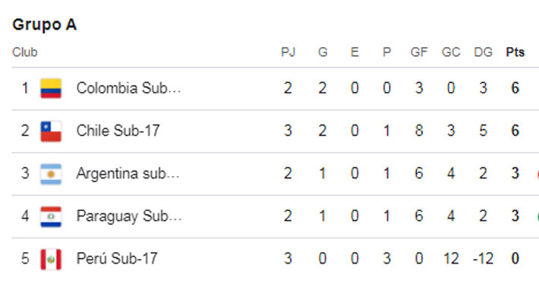Click the Colombia flag icon

click(51, 88)
